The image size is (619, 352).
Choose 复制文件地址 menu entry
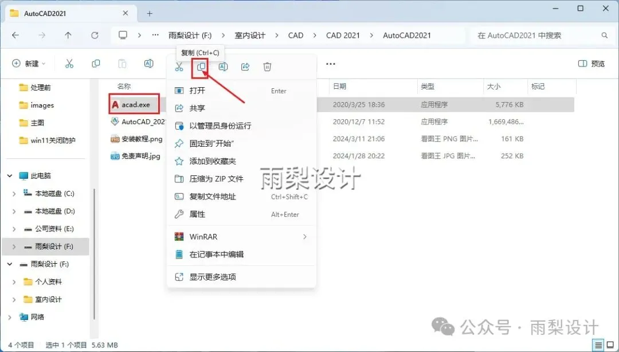241,196
